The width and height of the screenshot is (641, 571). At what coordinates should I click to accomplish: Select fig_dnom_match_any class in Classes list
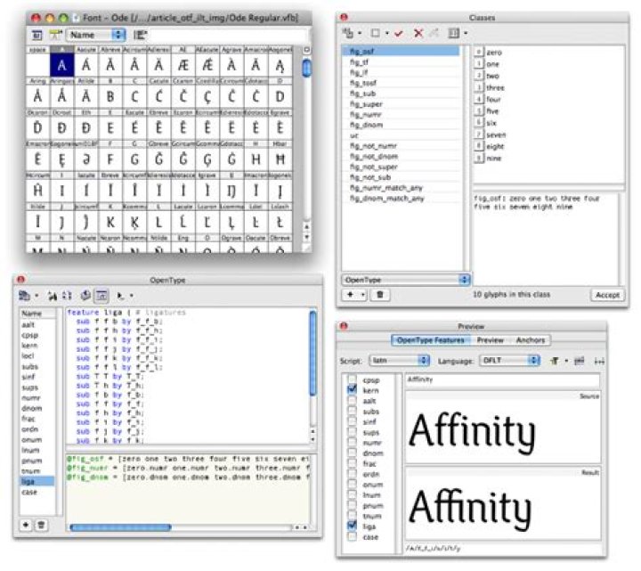[x=401, y=199]
